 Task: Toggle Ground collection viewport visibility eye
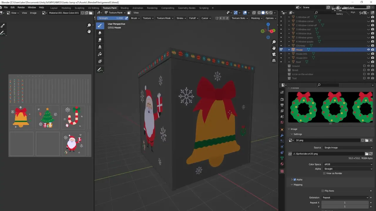(x=368, y=66)
